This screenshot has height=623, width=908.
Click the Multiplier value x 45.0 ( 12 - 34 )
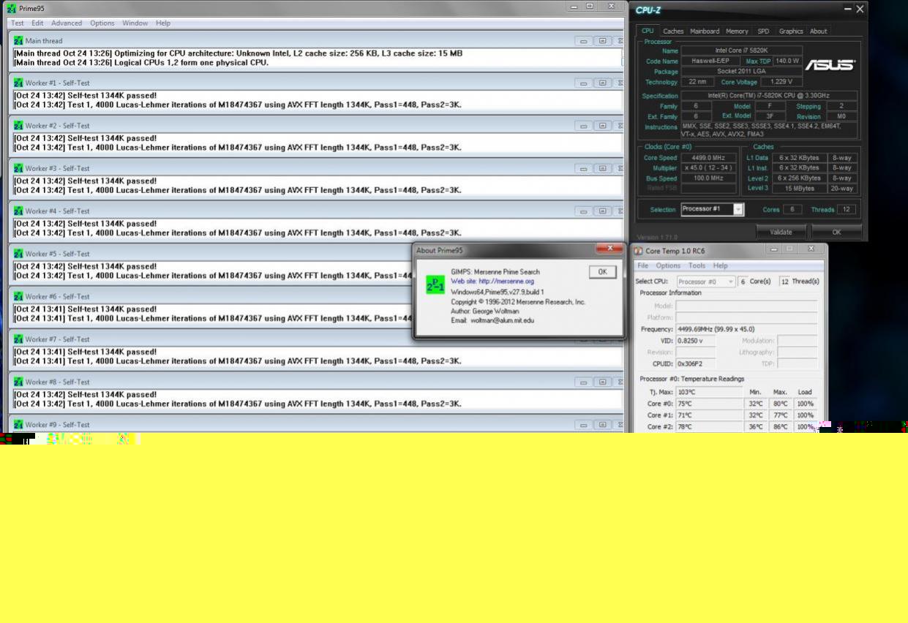(708, 167)
